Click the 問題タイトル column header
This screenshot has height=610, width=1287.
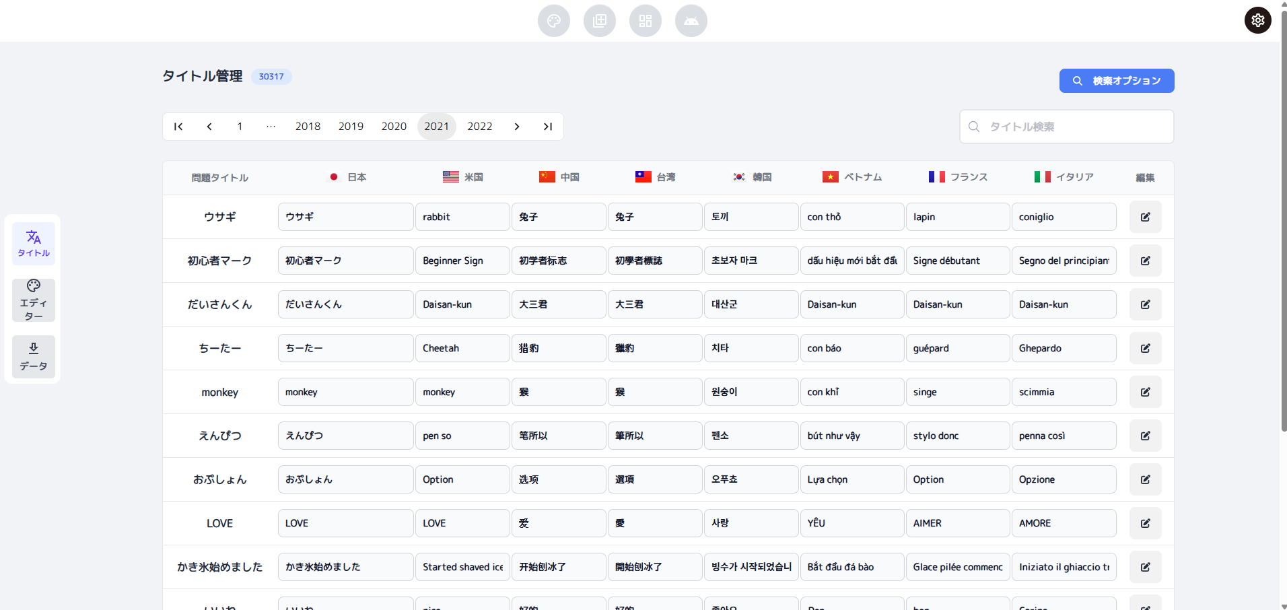pos(220,178)
